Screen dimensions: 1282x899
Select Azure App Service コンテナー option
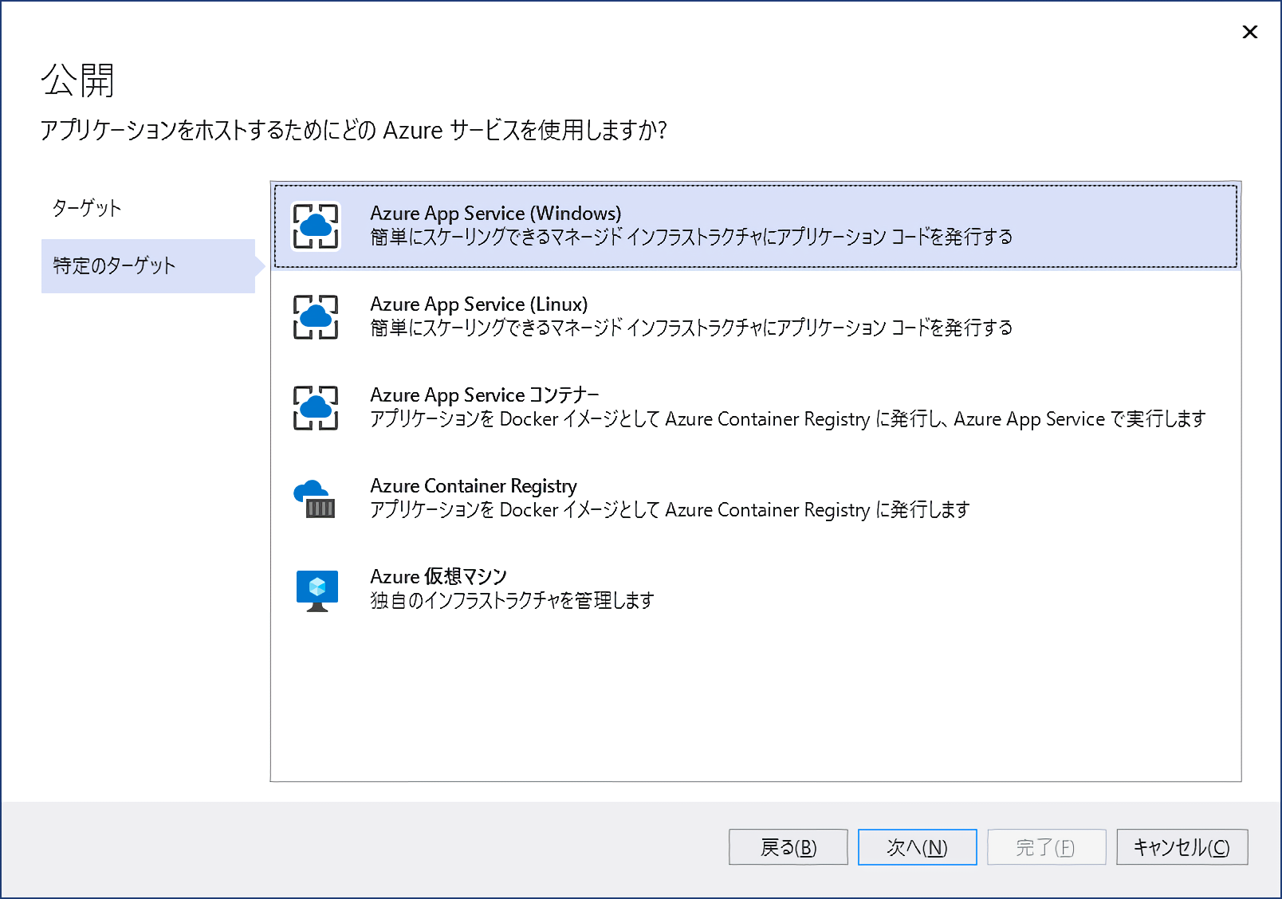coord(484,395)
